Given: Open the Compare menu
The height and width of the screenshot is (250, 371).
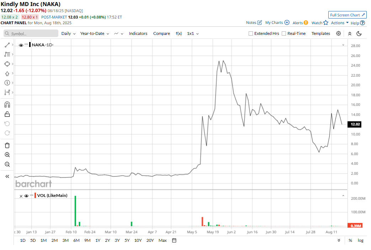Looking at the screenshot, I should tap(161, 33).
